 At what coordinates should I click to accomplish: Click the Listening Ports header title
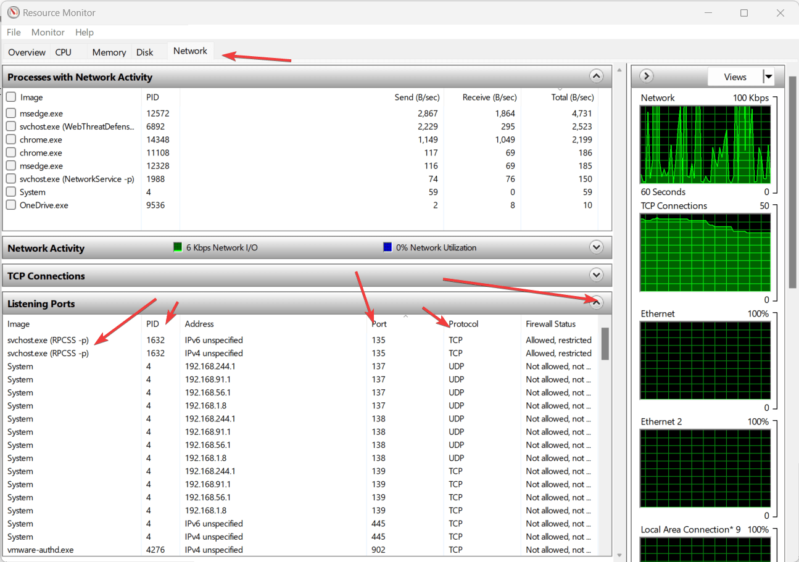point(41,304)
